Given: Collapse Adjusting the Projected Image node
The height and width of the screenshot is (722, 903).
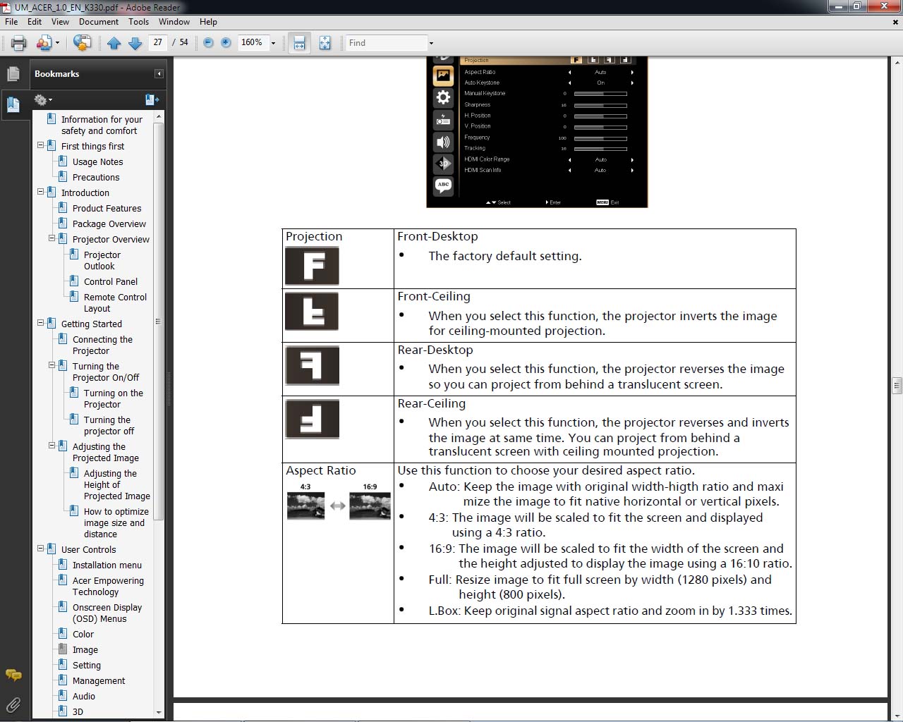Looking at the screenshot, I should point(51,446).
